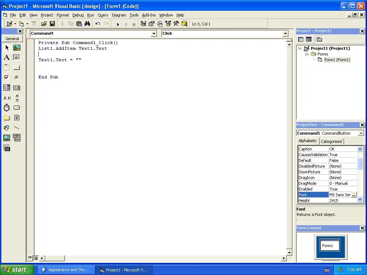
Task: Select the DirListBox folder control in the toolbox
Action: pyautogui.click(x=7, y=117)
